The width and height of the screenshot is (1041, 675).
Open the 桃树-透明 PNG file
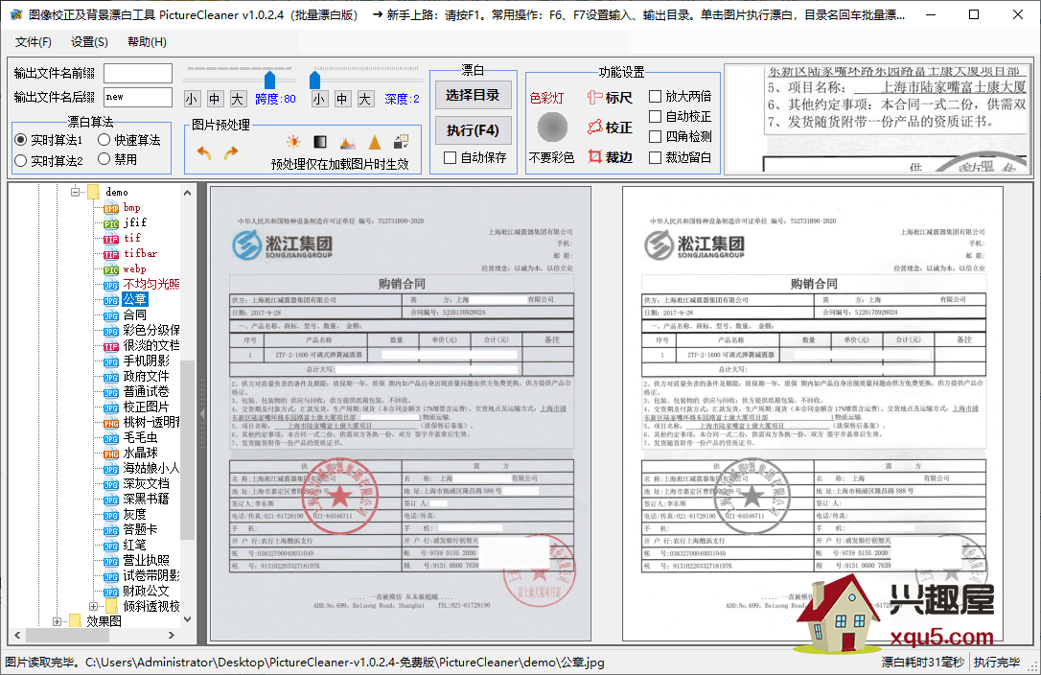tap(151, 422)
